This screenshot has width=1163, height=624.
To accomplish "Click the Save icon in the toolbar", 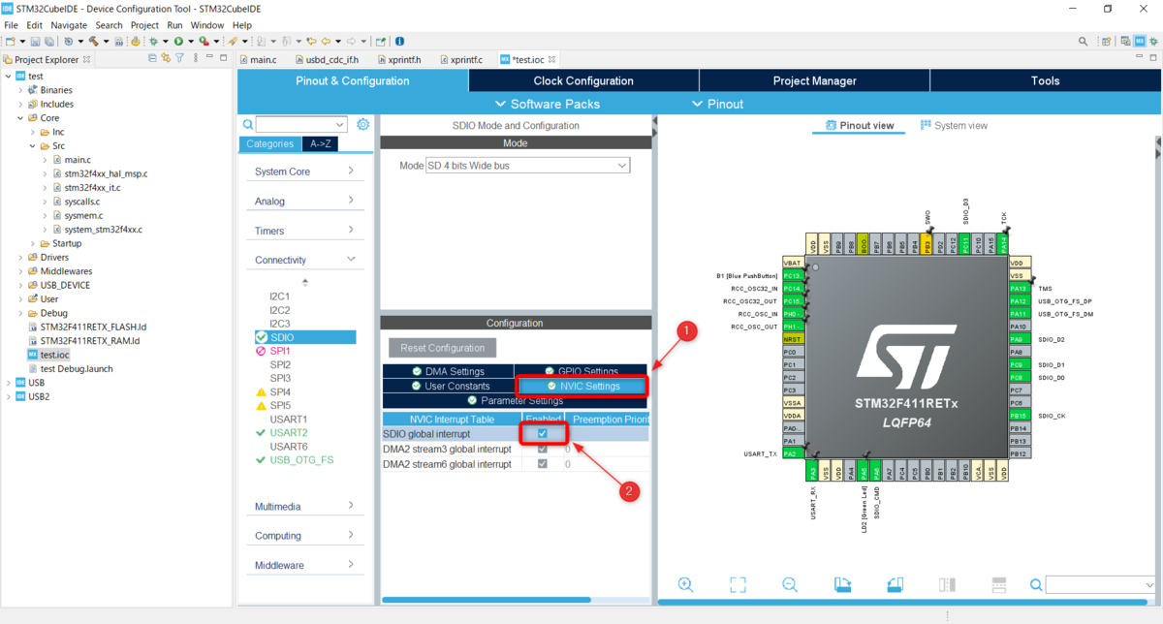I will coord(35,42).
